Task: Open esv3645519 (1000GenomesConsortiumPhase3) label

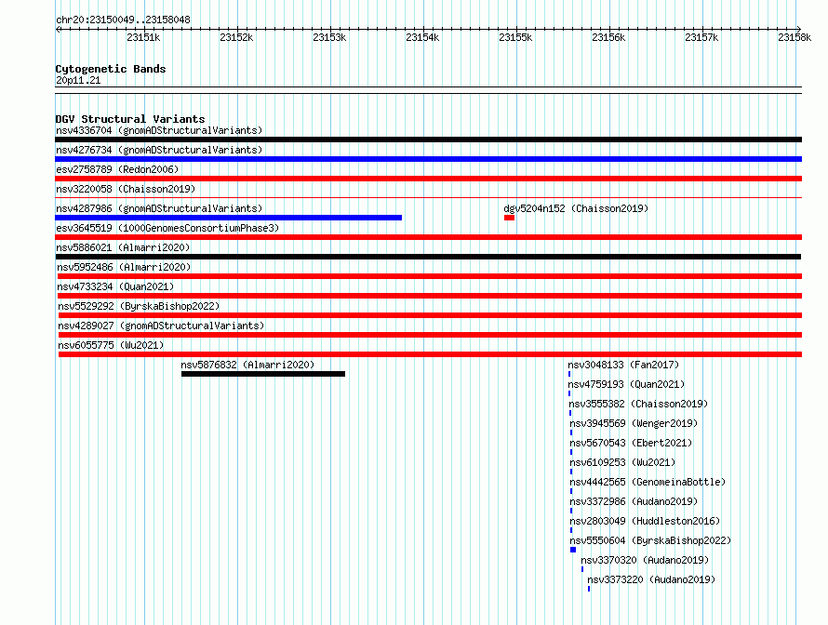Action: coord(167,228)
